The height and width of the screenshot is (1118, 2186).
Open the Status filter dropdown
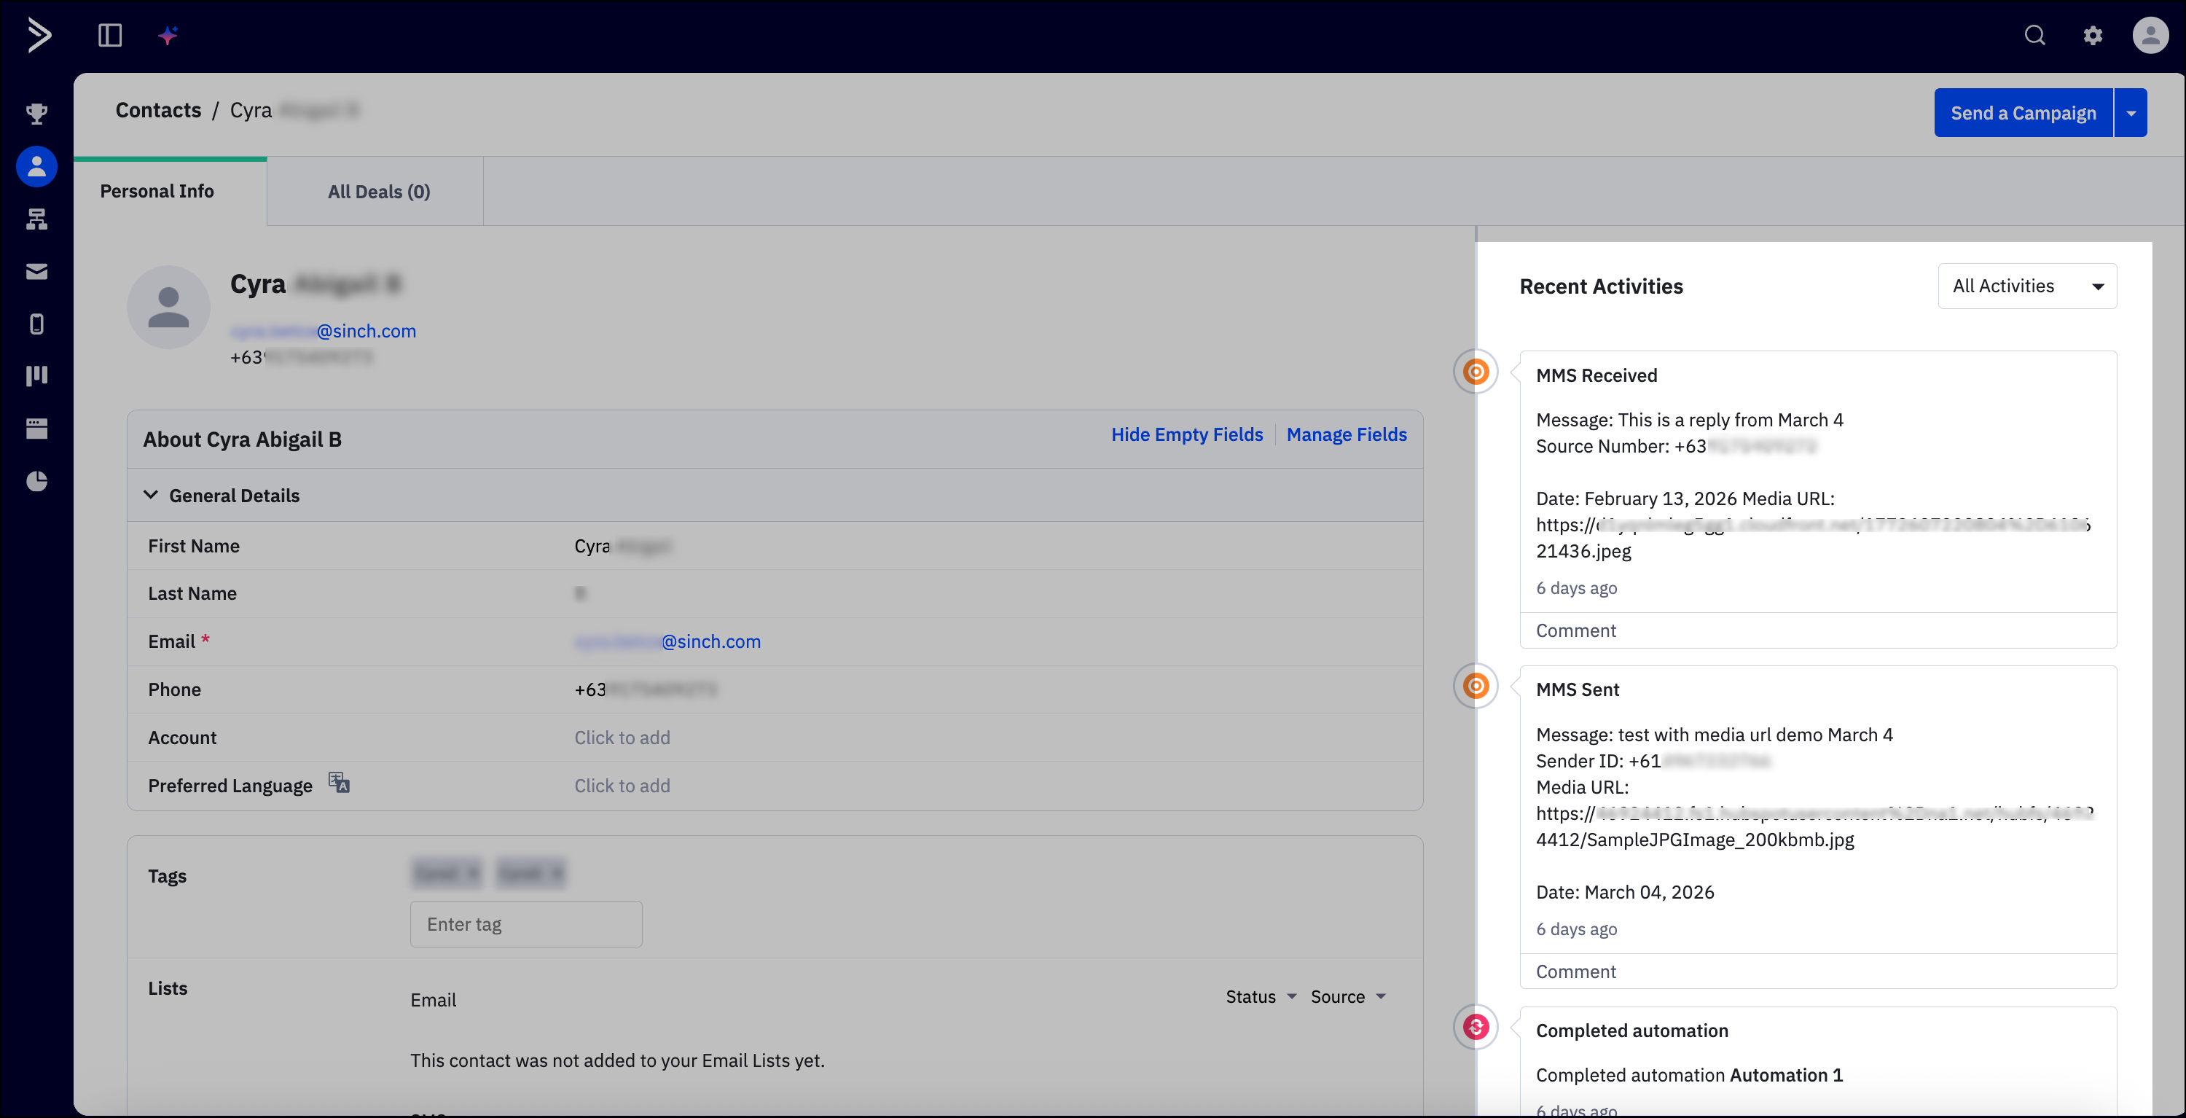tap(1261, 996)
